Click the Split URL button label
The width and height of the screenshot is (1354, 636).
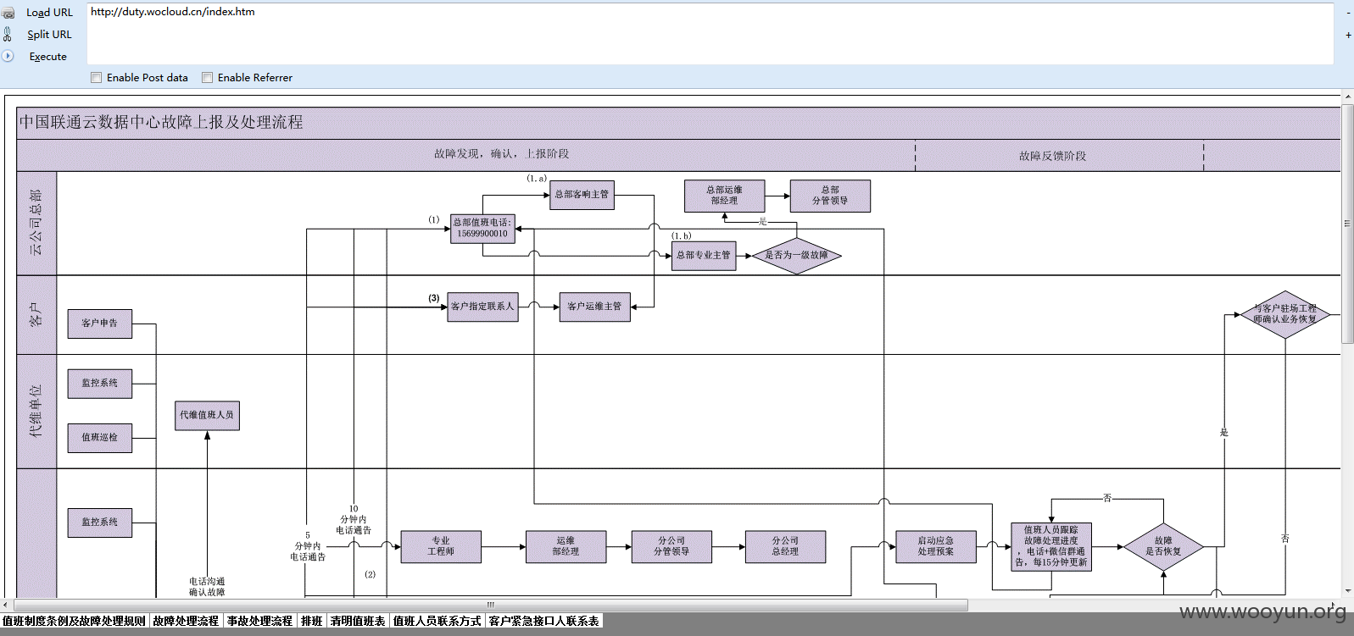49,35
